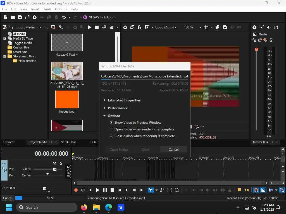Viewport: 286px width, 214px height.
Task: Open the Insert menu
Action: 35,9
